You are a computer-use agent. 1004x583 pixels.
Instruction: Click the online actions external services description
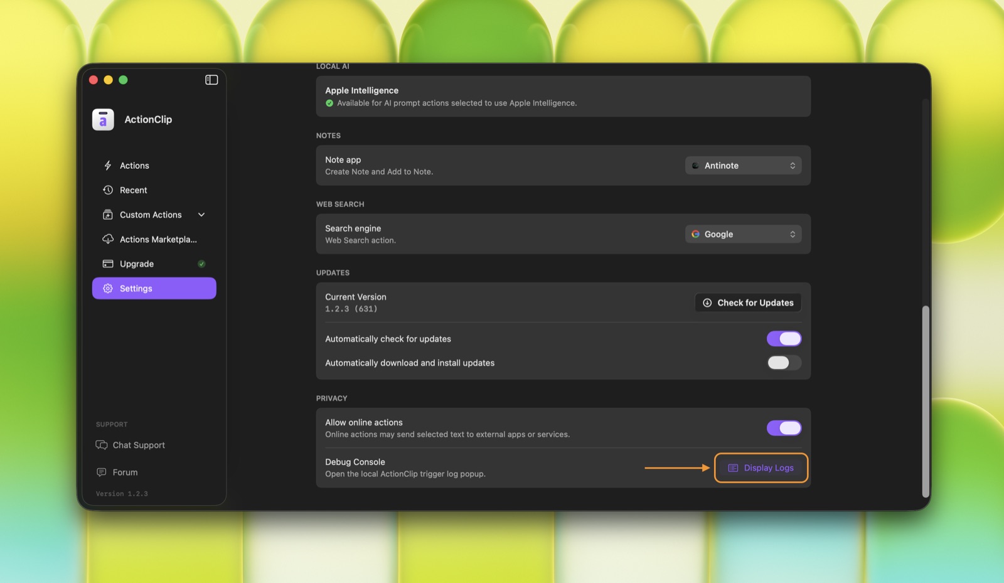click(447, 434)
